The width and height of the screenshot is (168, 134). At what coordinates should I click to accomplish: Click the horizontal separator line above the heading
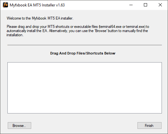pos(85,45)
